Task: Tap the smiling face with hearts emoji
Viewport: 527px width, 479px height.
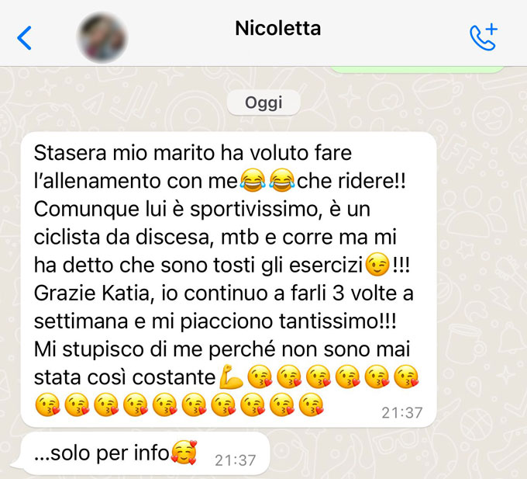Action: [184, 453]
